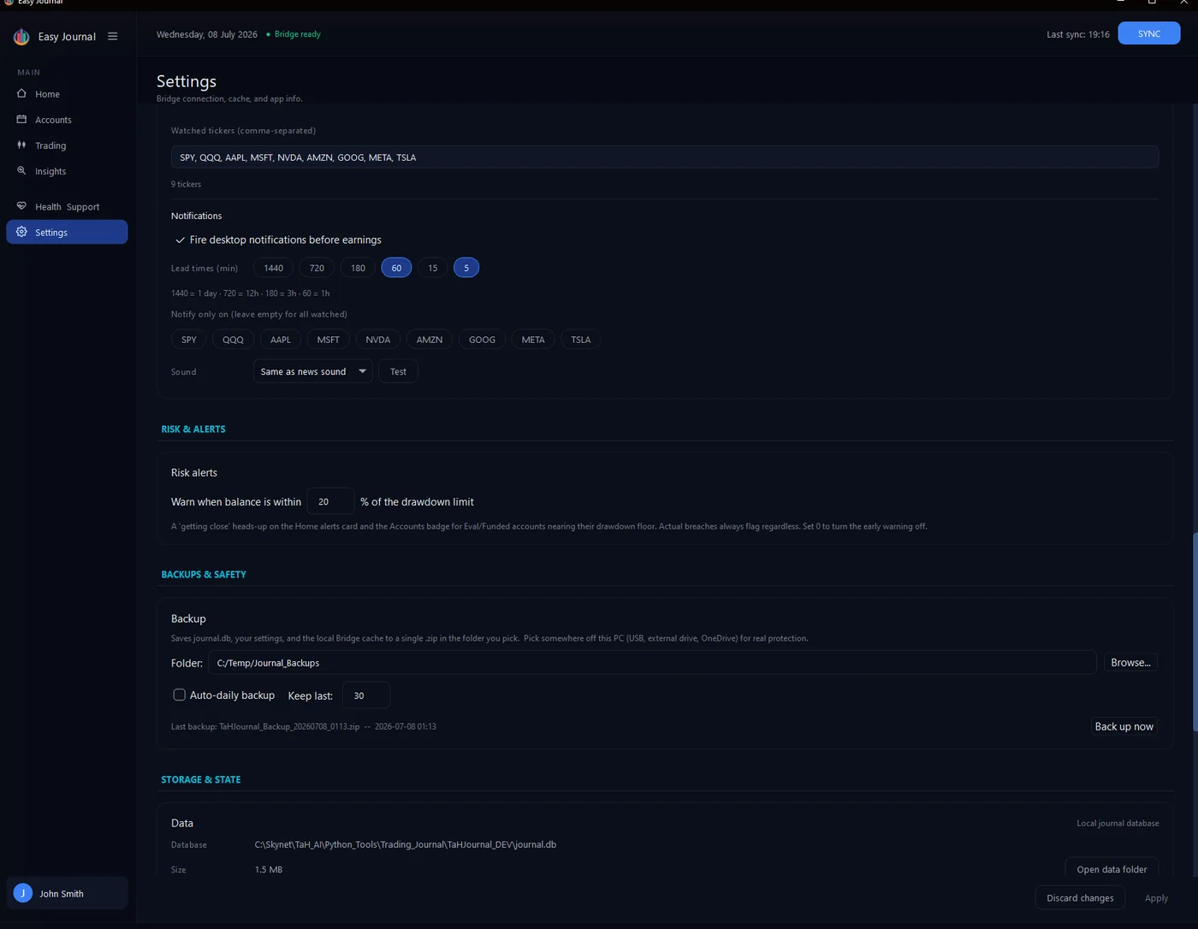Click Browse for backup folder
This screenshot has width=1198, height=929.
point(1130,662)
